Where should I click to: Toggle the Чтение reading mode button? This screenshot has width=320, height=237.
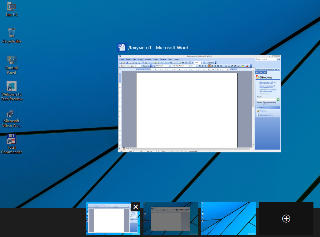pyautogui.click(x=211, y=62)
